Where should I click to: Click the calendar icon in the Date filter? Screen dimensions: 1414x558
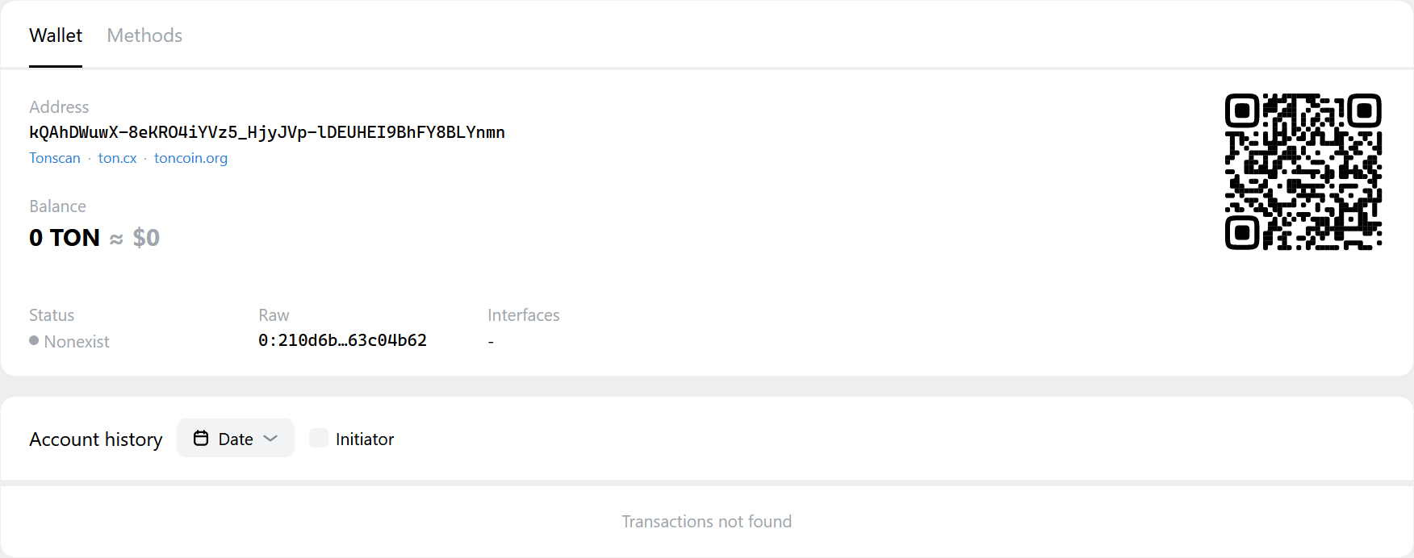click(x=199, y=438)
